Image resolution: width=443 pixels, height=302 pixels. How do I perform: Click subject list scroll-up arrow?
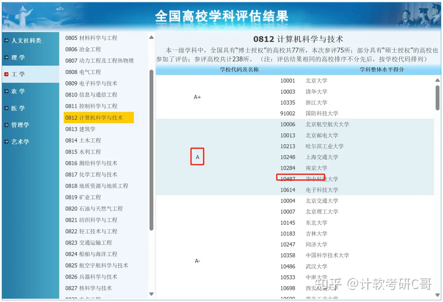pyautogui.click(x=151, y=37)
